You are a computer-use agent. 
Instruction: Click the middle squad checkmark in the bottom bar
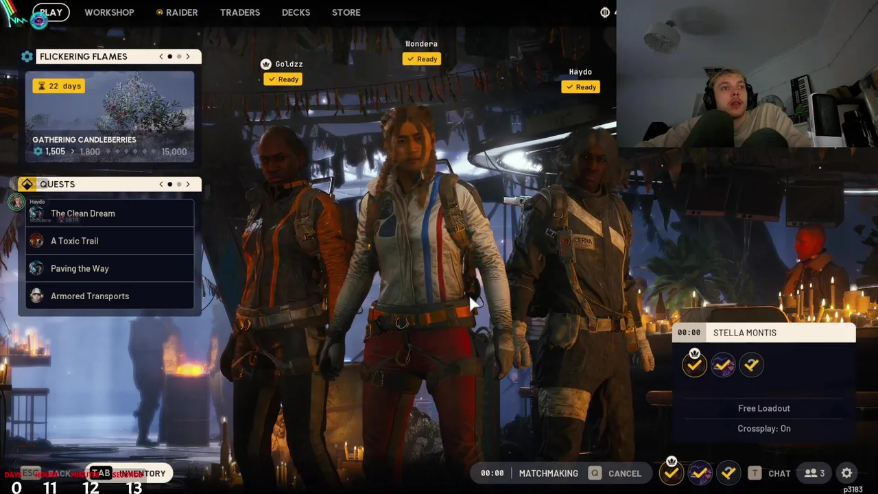(x=700, y=473)
